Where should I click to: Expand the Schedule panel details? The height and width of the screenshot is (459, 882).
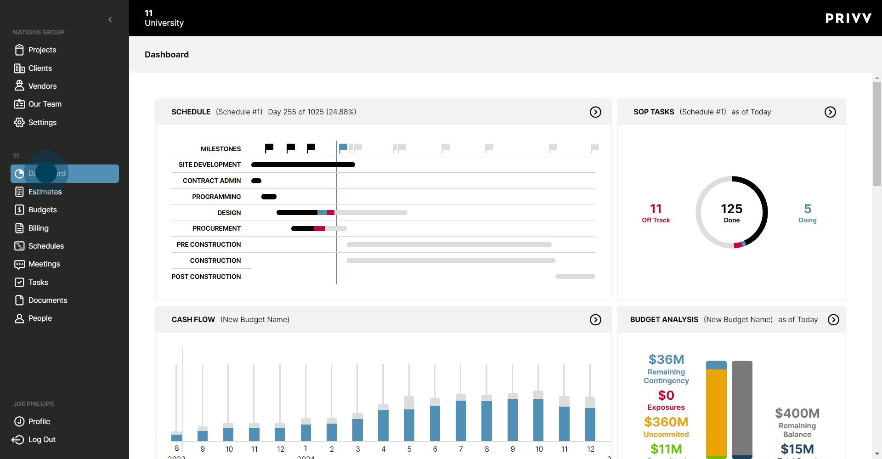pos(595,112)
